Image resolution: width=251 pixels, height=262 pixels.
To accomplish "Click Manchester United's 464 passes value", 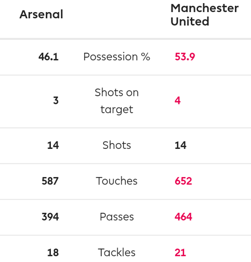I will coord(184,217).
